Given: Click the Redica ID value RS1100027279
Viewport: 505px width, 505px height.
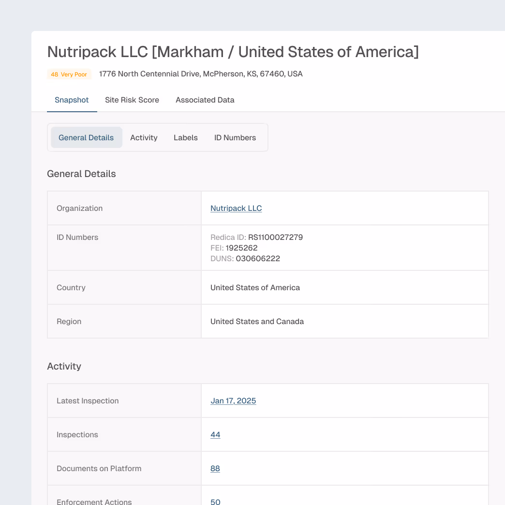Looking at the screenshot, I should click(274, 237).
